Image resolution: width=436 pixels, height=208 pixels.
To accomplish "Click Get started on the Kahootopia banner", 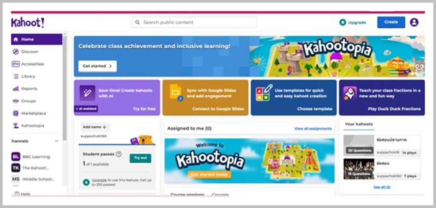I will (x=98, y=66).
